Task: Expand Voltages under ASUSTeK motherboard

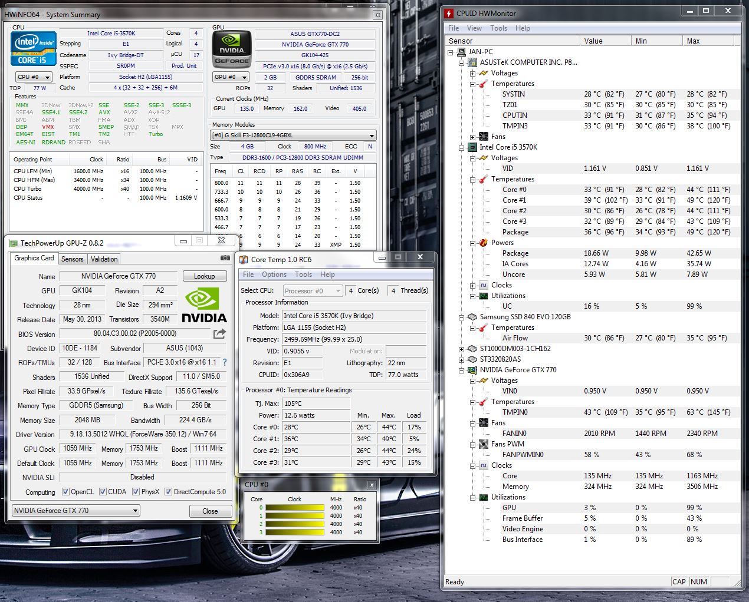Action: [x=473, y=73]
